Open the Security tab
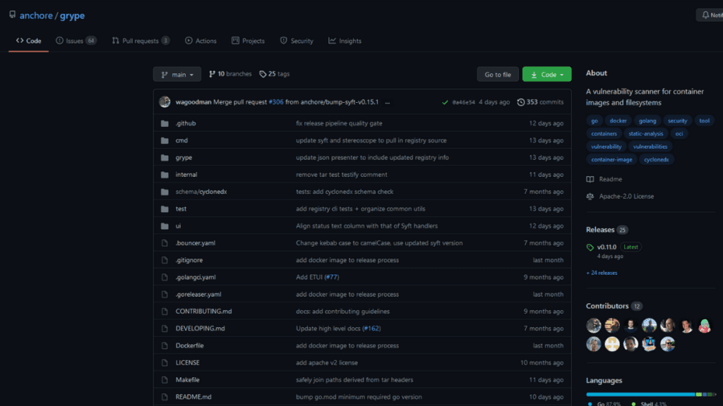Image resolution: width=723 pixels, height=406 pixels. [x=297, y=41]
